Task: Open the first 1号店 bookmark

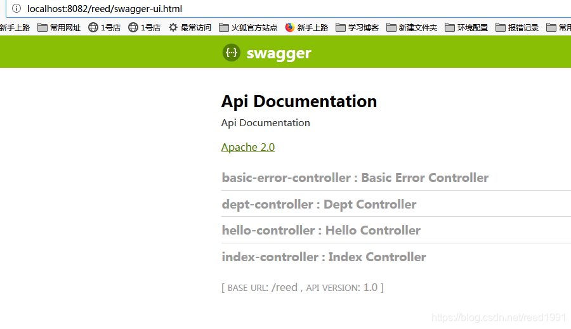Action: 105,28
